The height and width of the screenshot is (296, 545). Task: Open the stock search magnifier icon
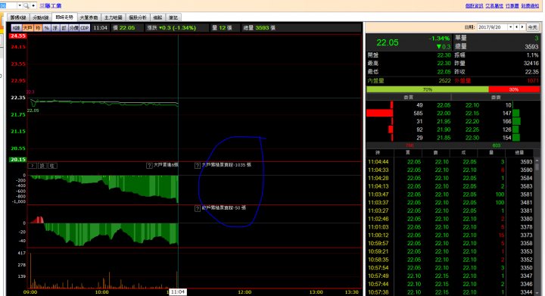26,5
